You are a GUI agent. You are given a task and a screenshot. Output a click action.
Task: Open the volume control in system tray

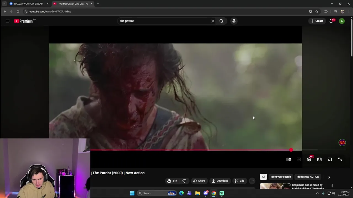[x=333, y=193]
